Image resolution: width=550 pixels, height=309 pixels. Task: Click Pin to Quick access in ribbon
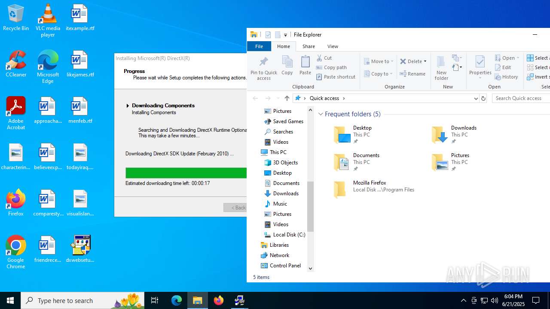click(x=264, y=68)
